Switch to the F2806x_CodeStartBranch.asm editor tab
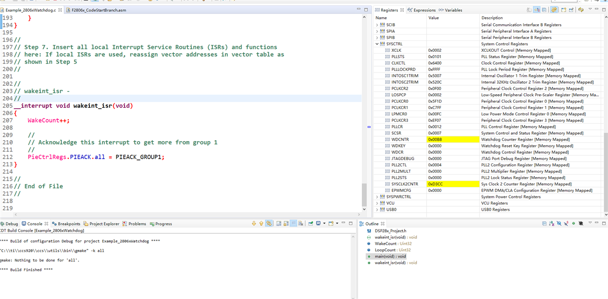This screenshot has width=608, height=299. click(95, 10)
